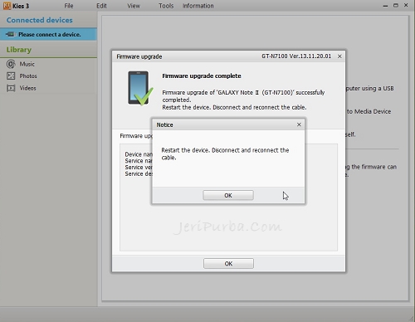Maximize the Kies 3 window
The width and height of the screenshot is (415, 322).
tap(396, 5)
